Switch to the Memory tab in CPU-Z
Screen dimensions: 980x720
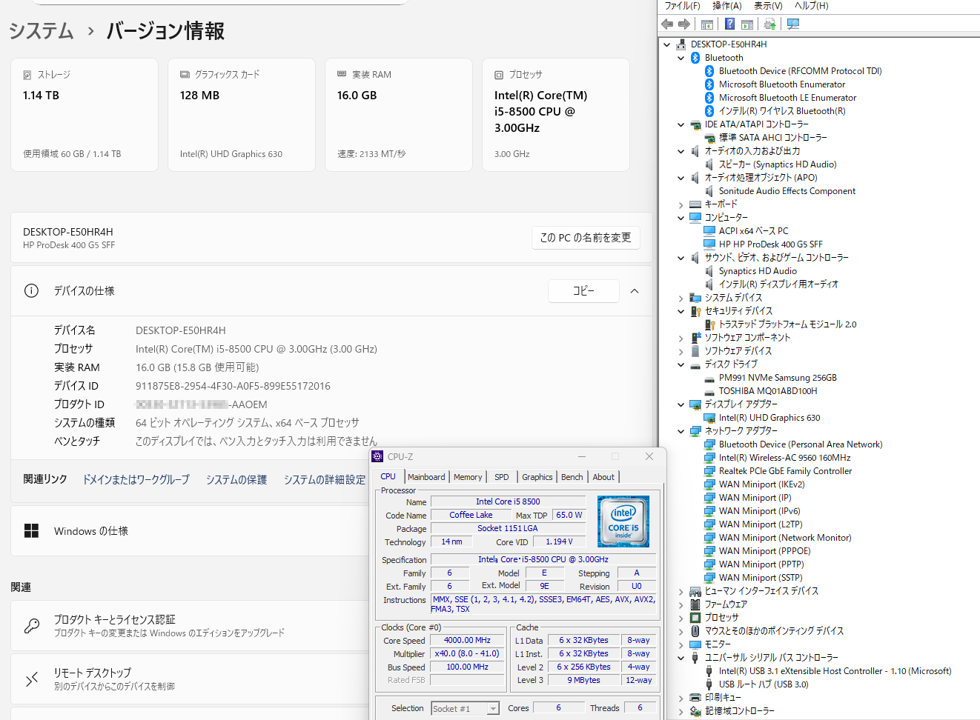pyautogui.click(x=468, y=477)
